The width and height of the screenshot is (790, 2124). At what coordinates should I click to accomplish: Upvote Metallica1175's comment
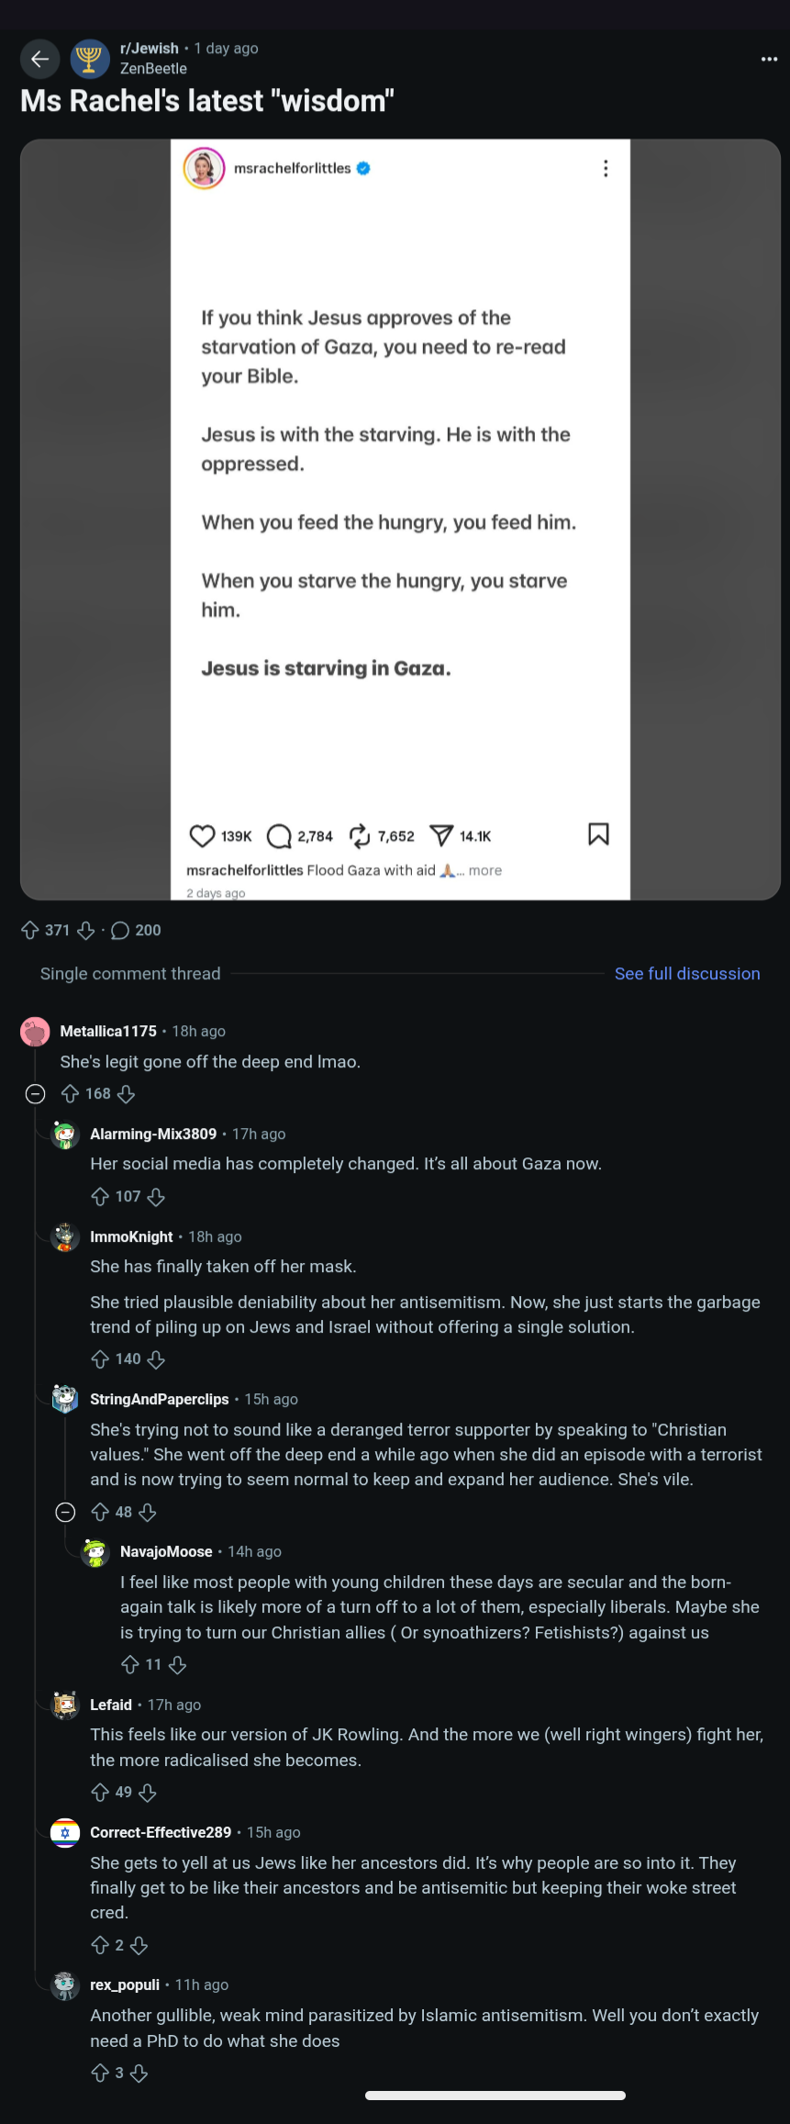click(70, 1093)
